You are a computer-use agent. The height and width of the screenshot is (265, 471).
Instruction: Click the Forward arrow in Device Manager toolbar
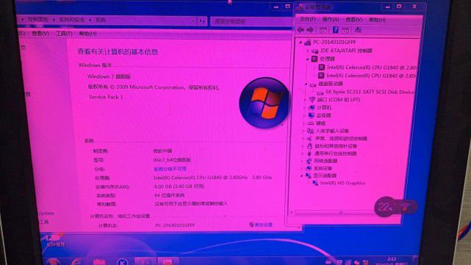coord(310,29)
